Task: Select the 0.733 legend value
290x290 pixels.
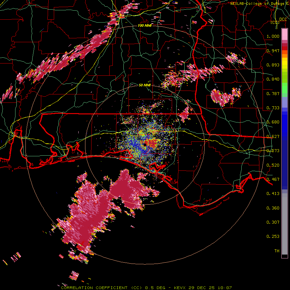Action: 273,108
